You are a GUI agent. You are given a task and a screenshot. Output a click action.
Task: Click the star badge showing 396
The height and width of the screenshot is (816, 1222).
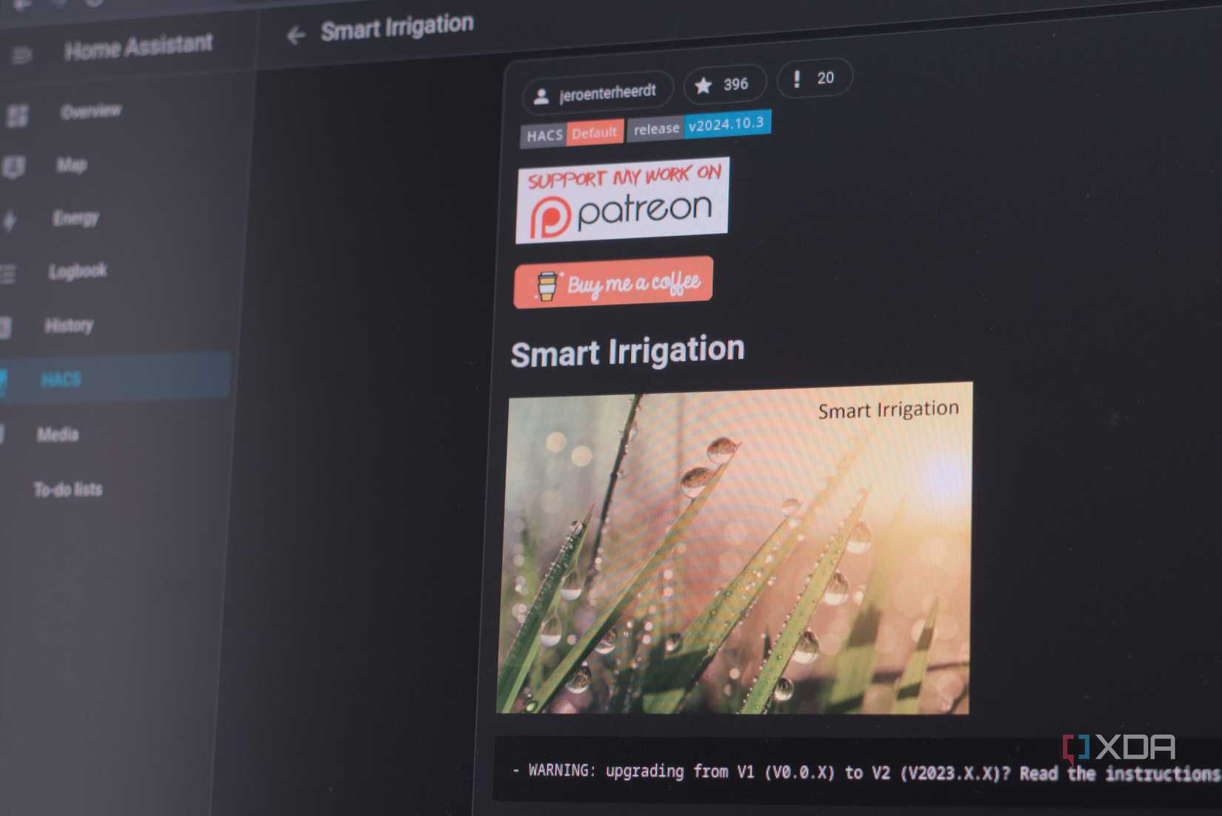pyautogui.click(x=724, y=84)
